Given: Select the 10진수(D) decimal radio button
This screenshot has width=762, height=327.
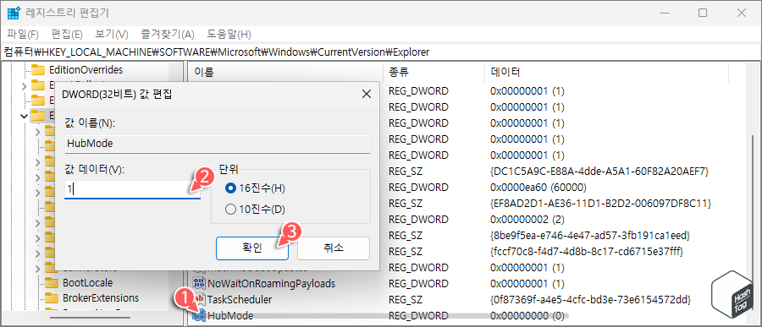Looking at the screenshot, I should tap(230, 210).
